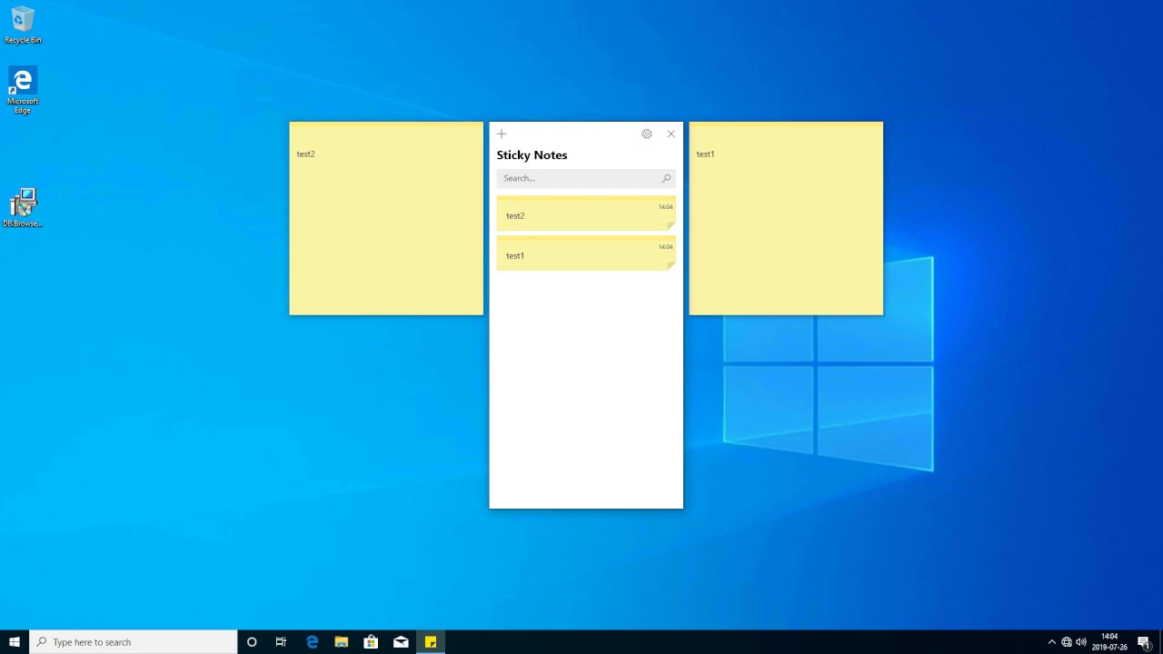Show hidden system tray icons
Image resolution: width=1163 pixels, height=654 pixels.
[x=1052, y=642]
